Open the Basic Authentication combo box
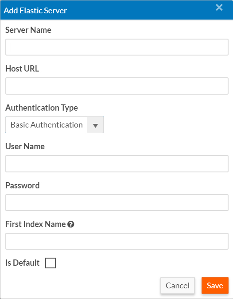233x299 pixels. click(x=54, y=125)
